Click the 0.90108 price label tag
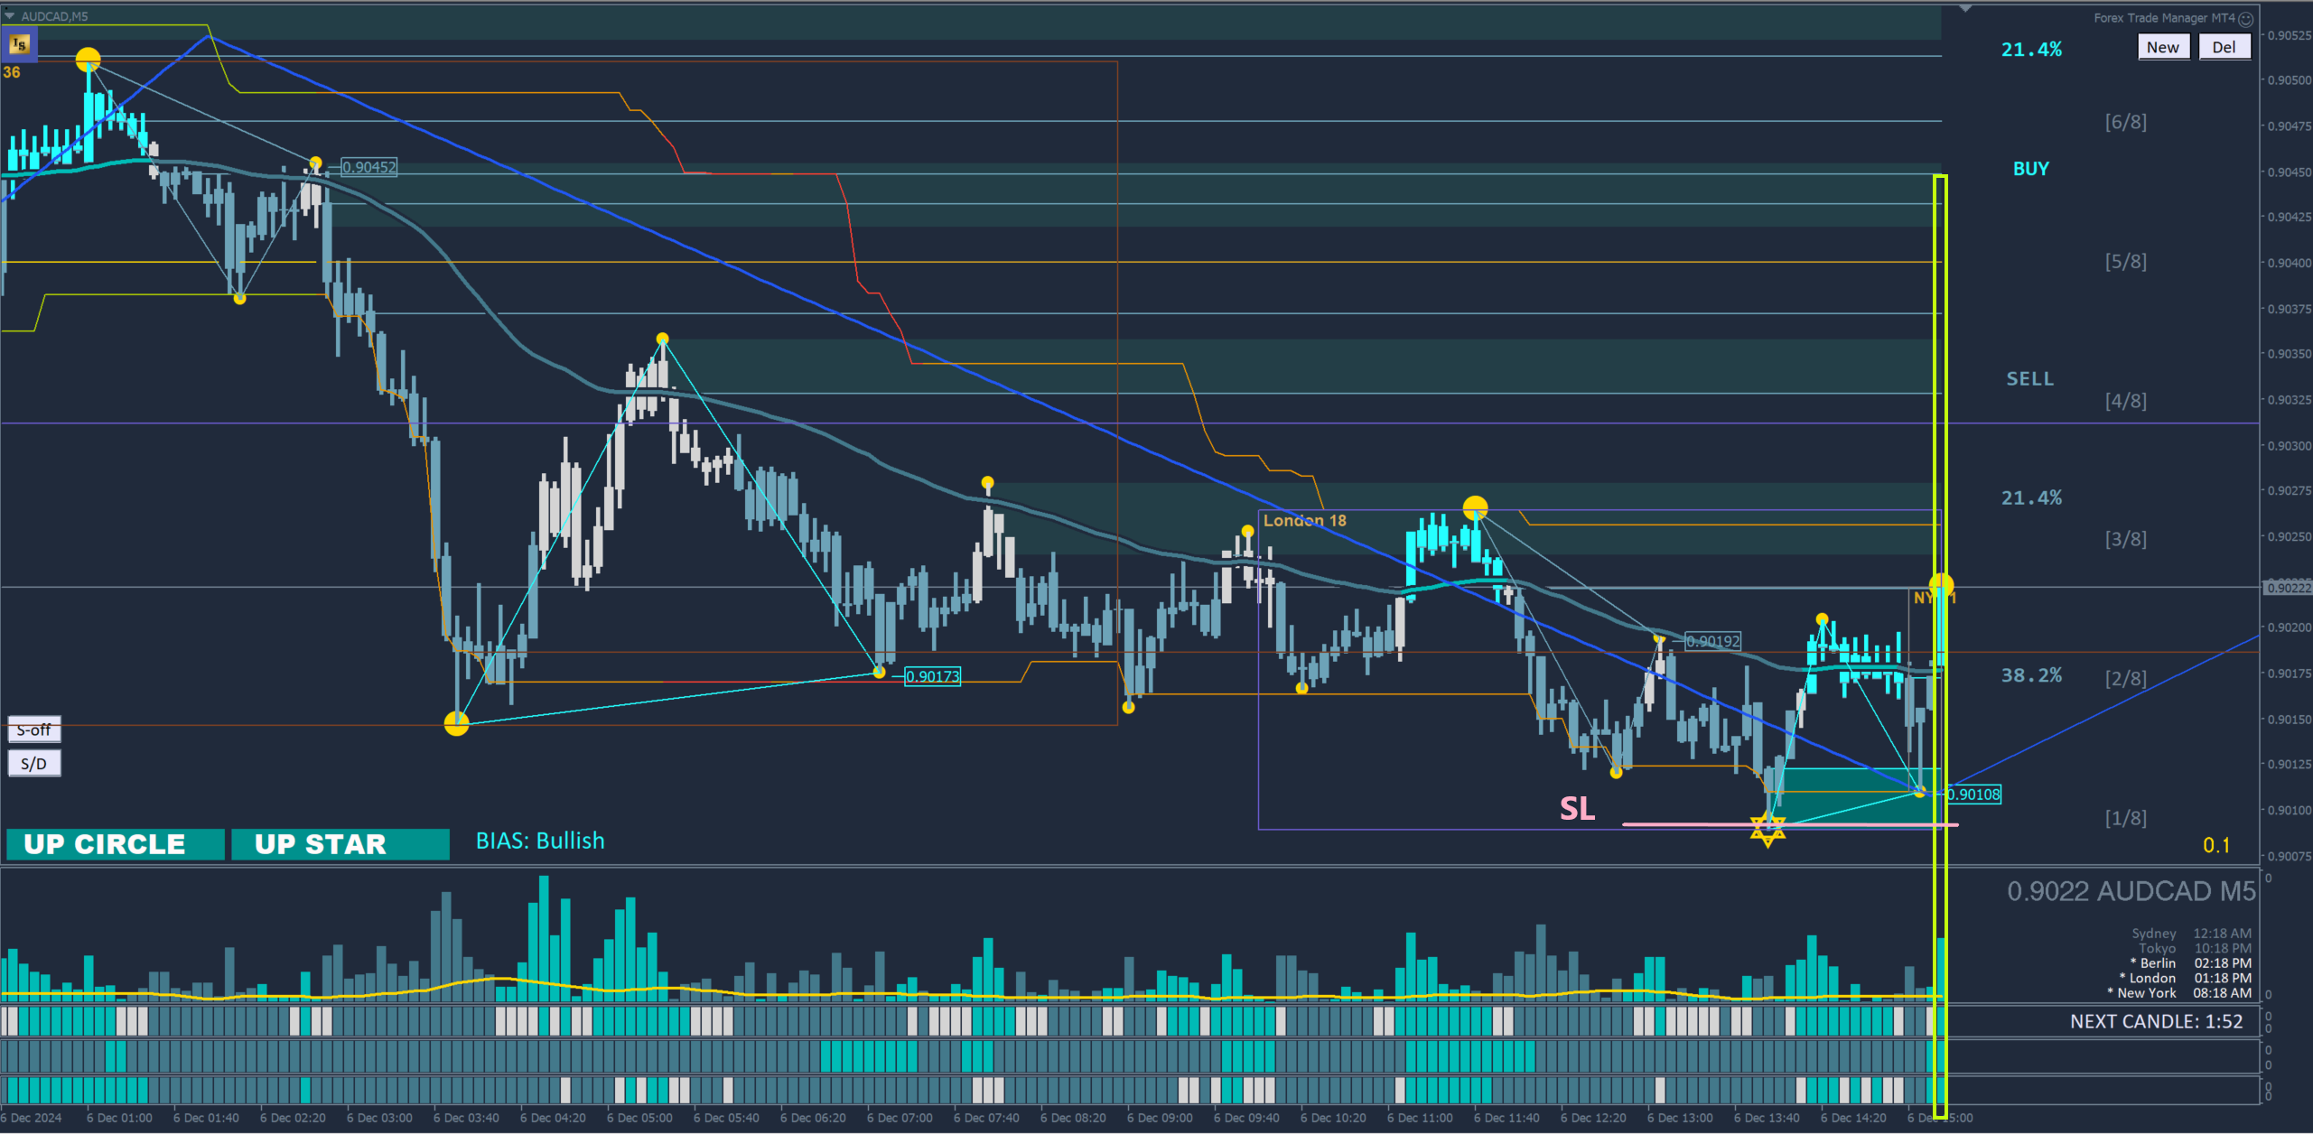This screenshot has width=2313, height=1134. point(1973,795)
